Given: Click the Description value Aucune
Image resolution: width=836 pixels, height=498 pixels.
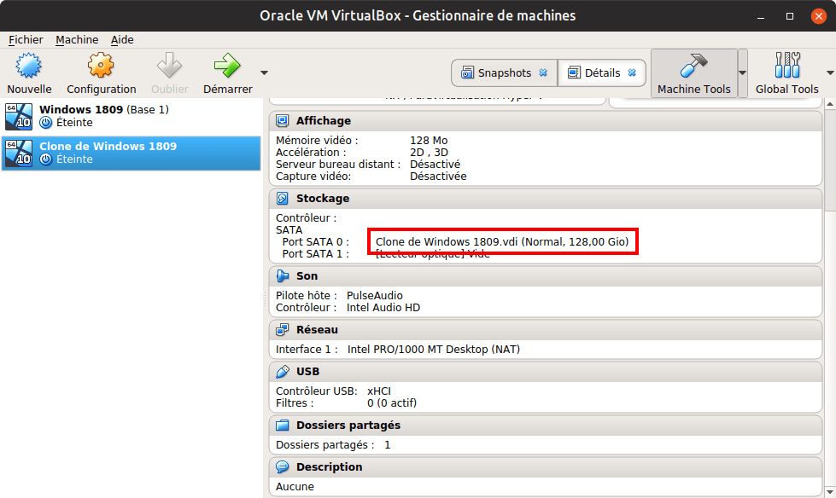Looking at the screenshot, I should pos(295,487).
